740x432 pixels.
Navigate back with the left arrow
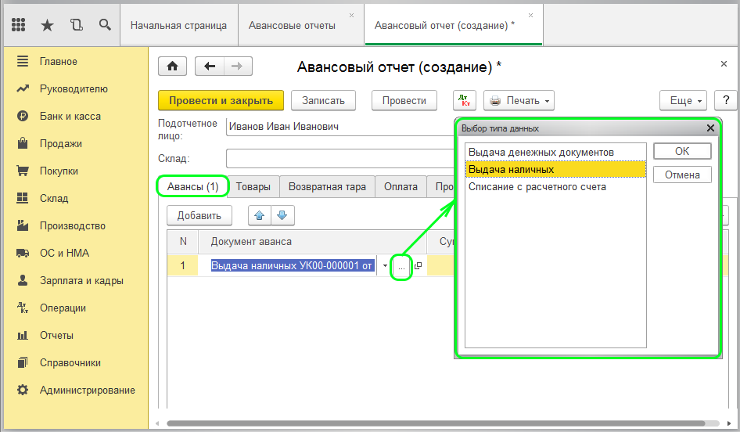point(209,67)
